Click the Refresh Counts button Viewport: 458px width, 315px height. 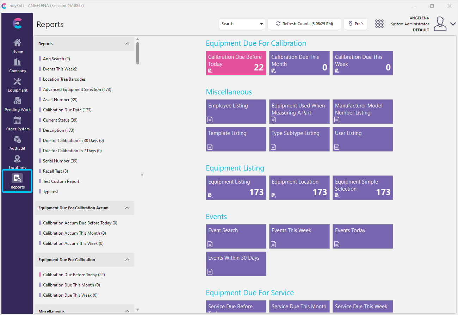(304, 24)
